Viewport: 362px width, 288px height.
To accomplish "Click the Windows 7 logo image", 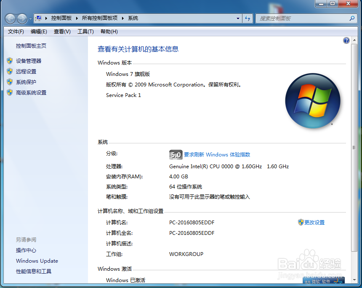I will tap(313, 101).
